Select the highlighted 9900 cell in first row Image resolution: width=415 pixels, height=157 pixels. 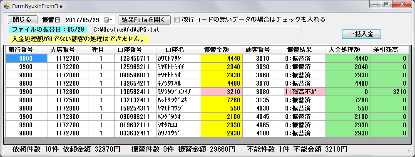pyautogui.click(x=26, y=59)
